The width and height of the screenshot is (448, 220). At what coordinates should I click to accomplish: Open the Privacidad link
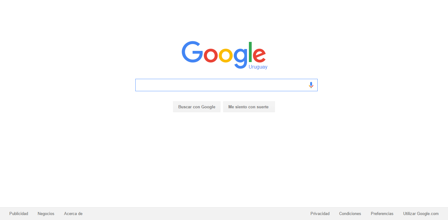tap(320, 213)
